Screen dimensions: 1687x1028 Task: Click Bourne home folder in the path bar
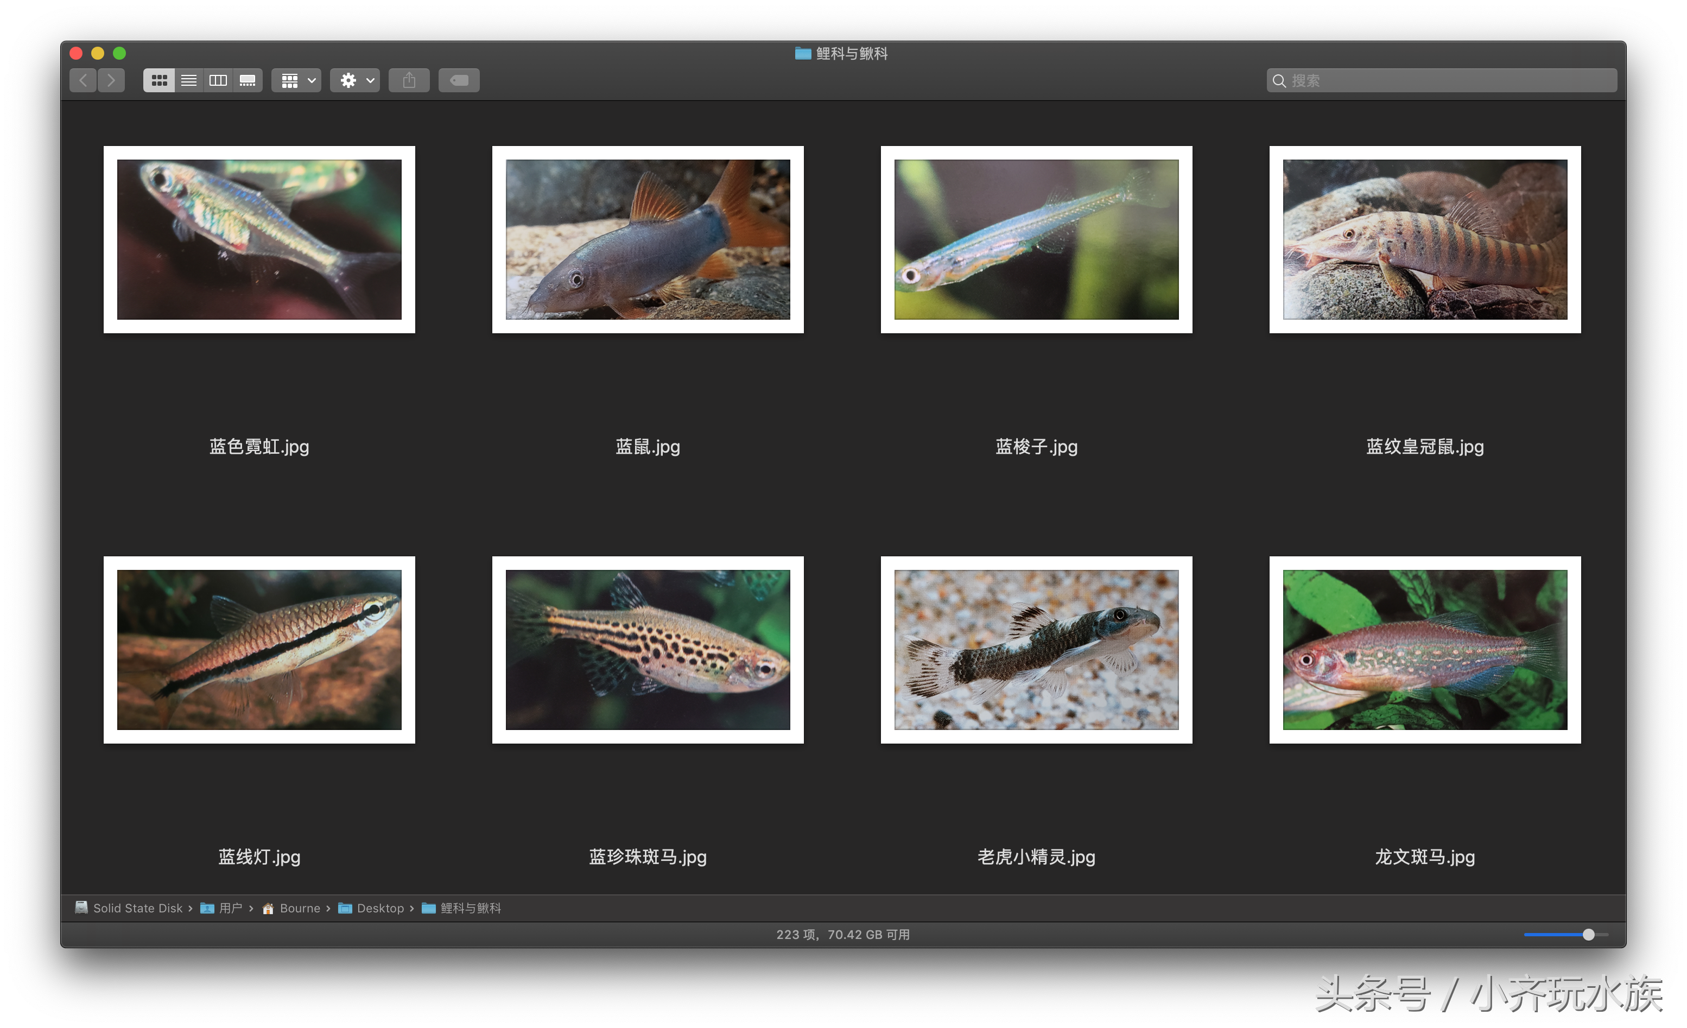[x=291, y=908]
